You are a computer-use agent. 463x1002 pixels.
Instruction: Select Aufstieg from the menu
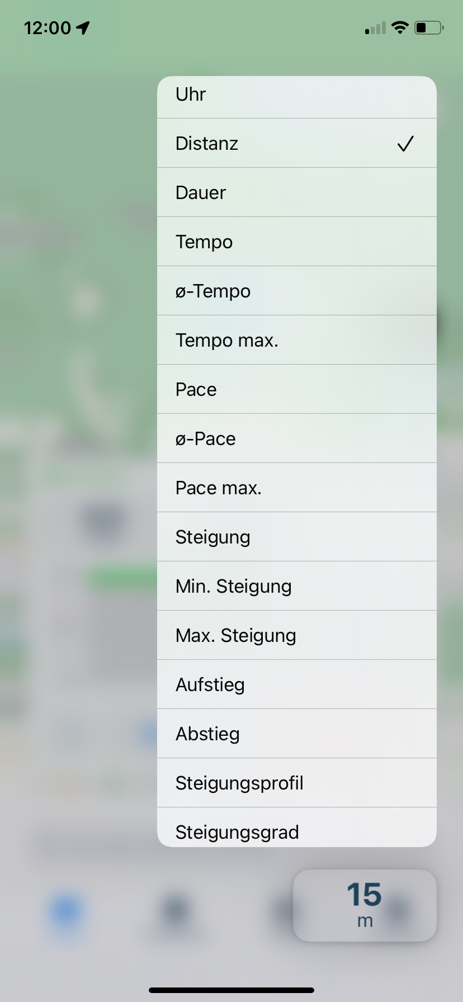click(x=297, y=684)
